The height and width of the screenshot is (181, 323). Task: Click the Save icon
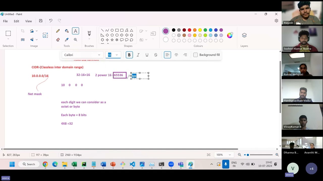click(x=41, y=21)
